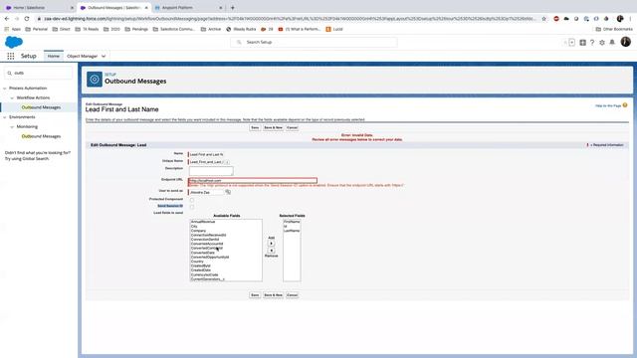Screen dimensions: 637x358
Task: Click into the Description text area
Action: 211,170
